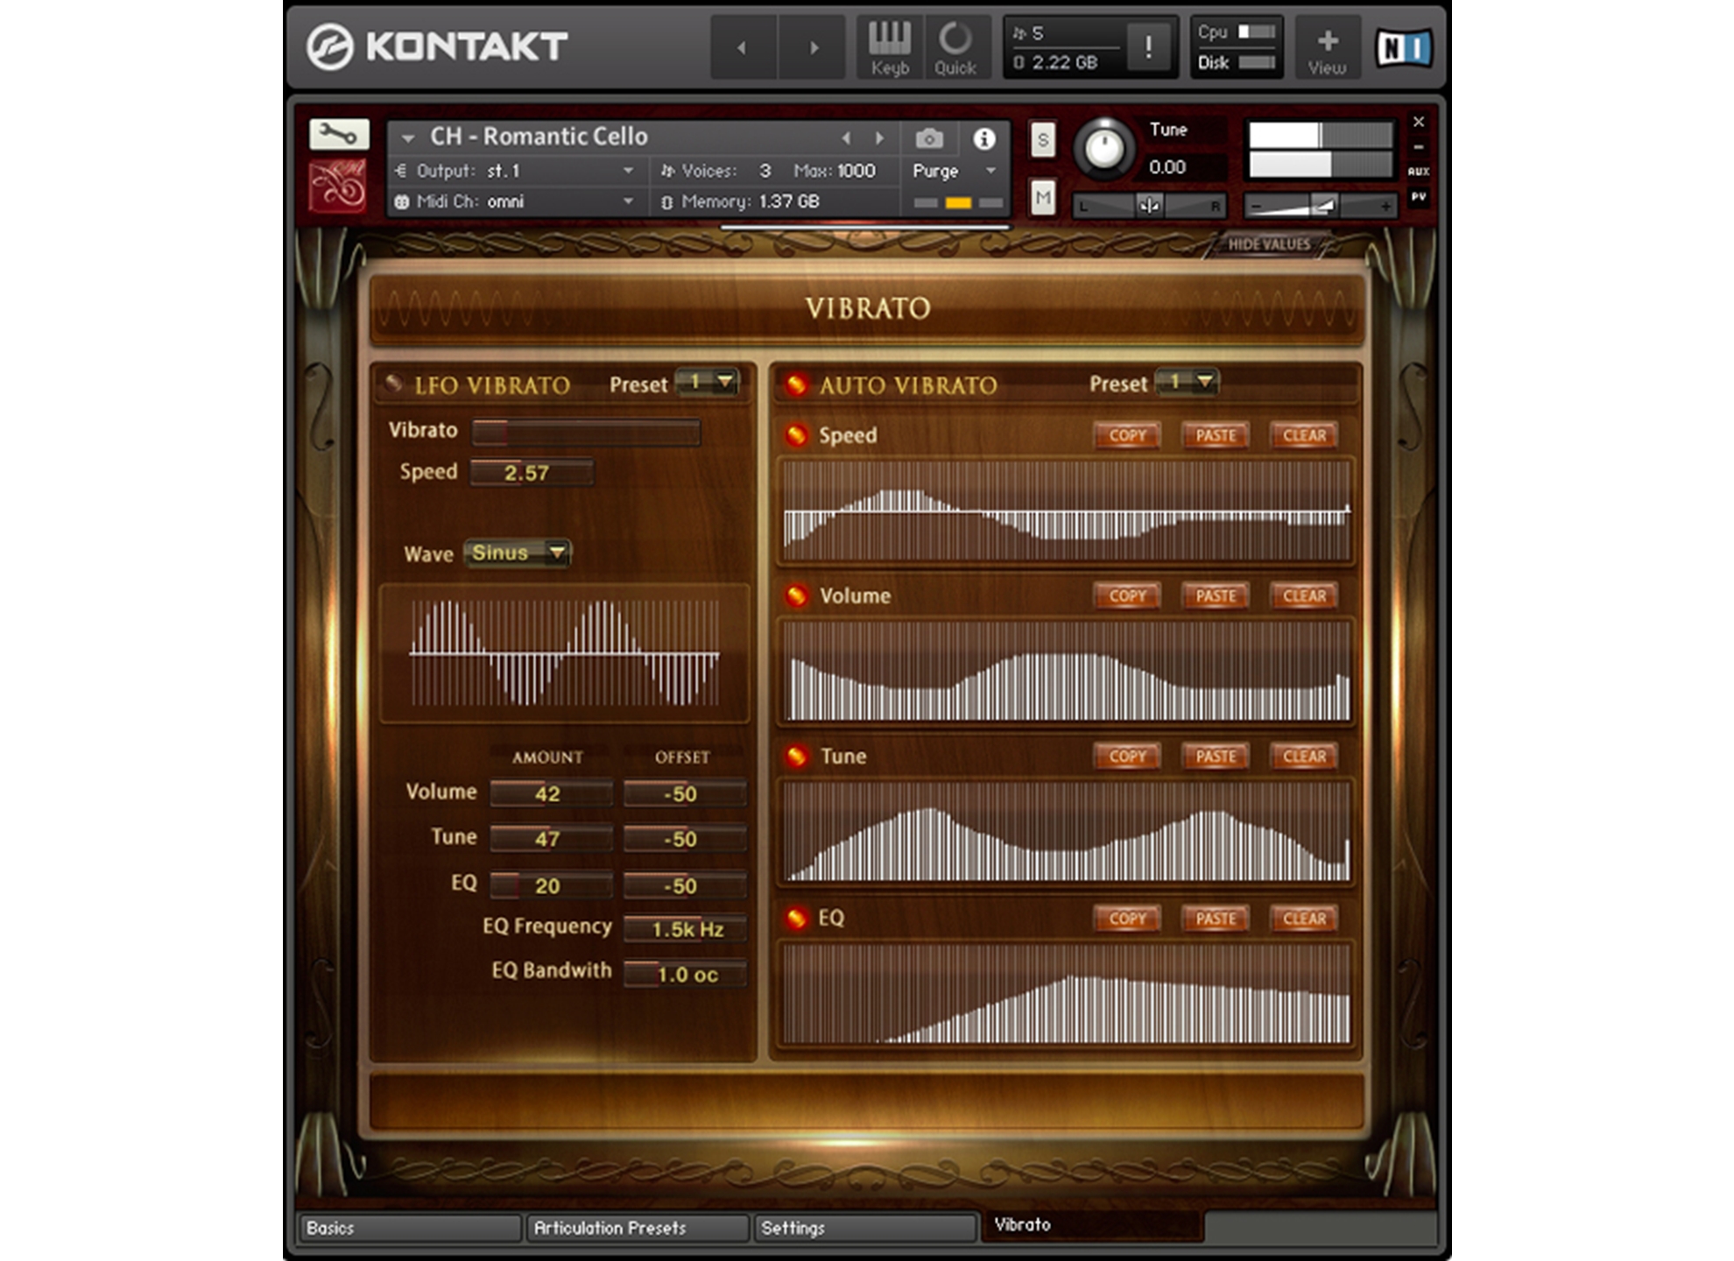Click the pan center indicator icon
The width and height of the screenshot is (1734, 1261).
tap(1149, 206)
